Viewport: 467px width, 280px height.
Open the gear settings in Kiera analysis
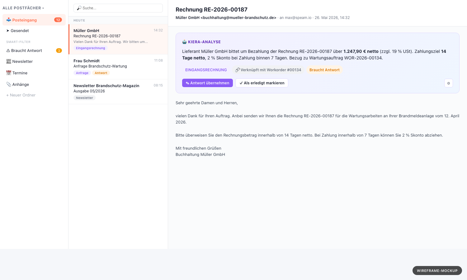pyautogui.click(x=448, y=83)
